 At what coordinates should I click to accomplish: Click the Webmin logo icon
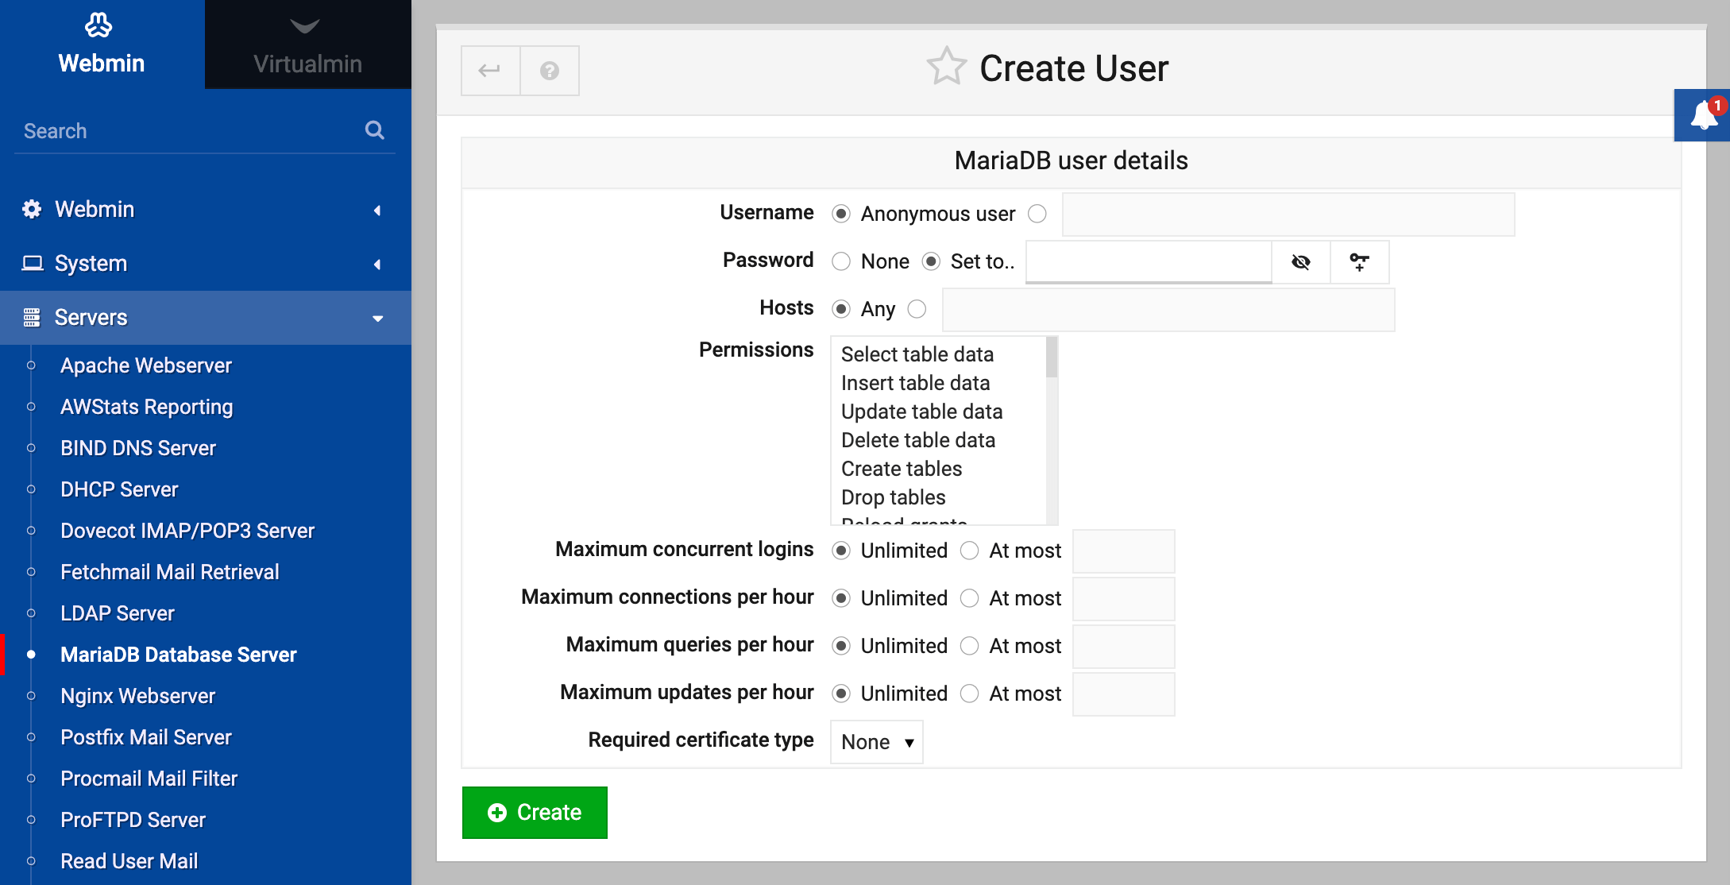pyautogui.click(x=99, y=25)
